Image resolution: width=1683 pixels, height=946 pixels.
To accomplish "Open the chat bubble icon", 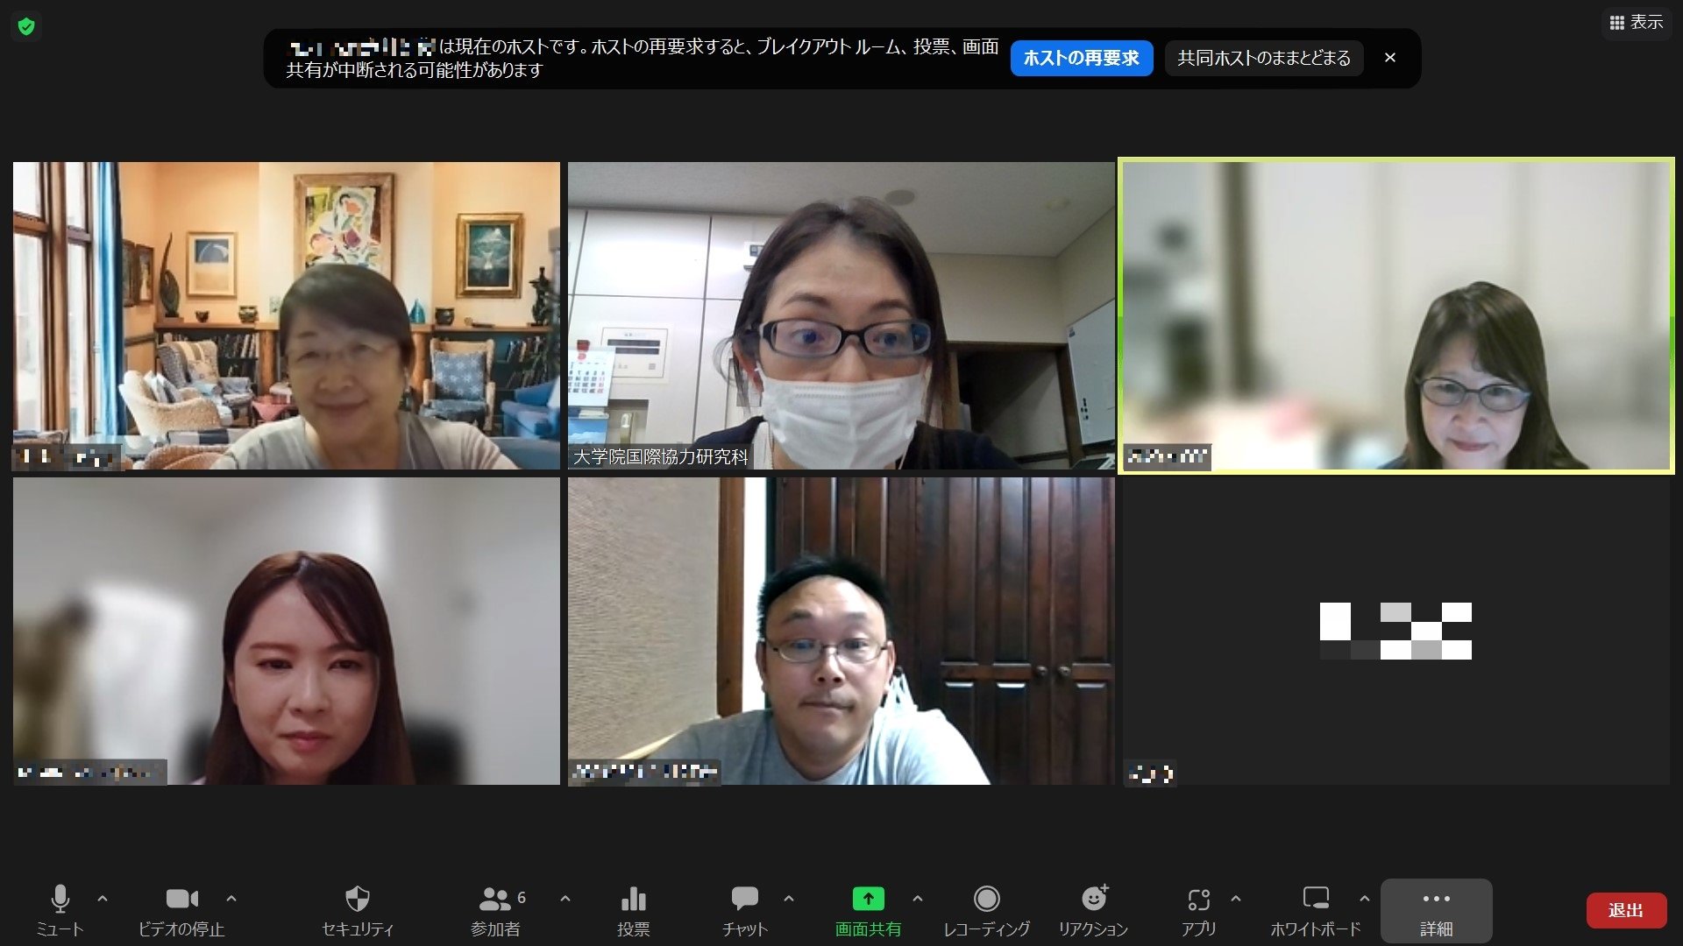I will point(744,900).
